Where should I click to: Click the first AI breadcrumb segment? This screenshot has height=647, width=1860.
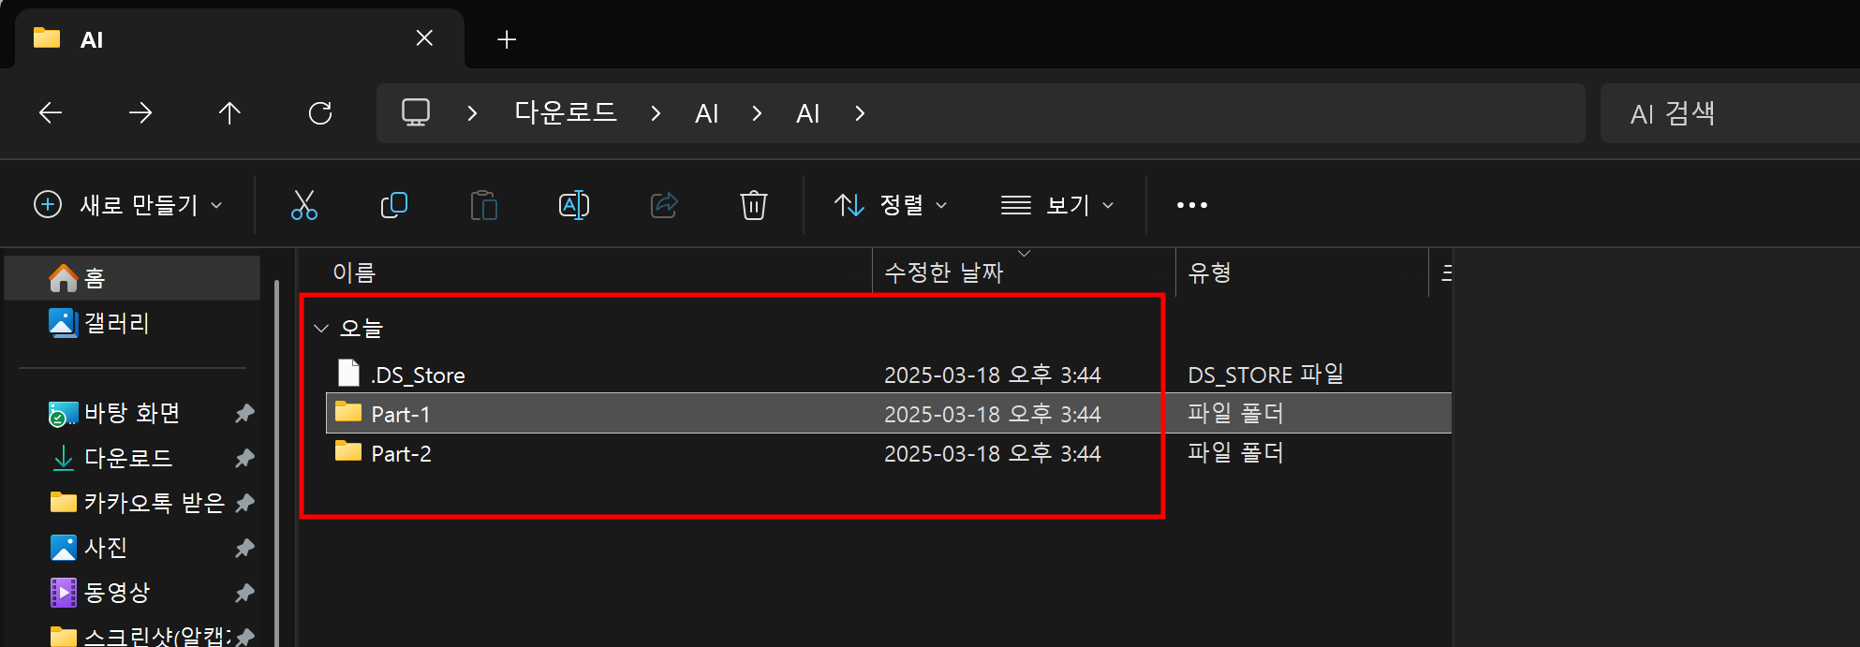coord(706,113)
